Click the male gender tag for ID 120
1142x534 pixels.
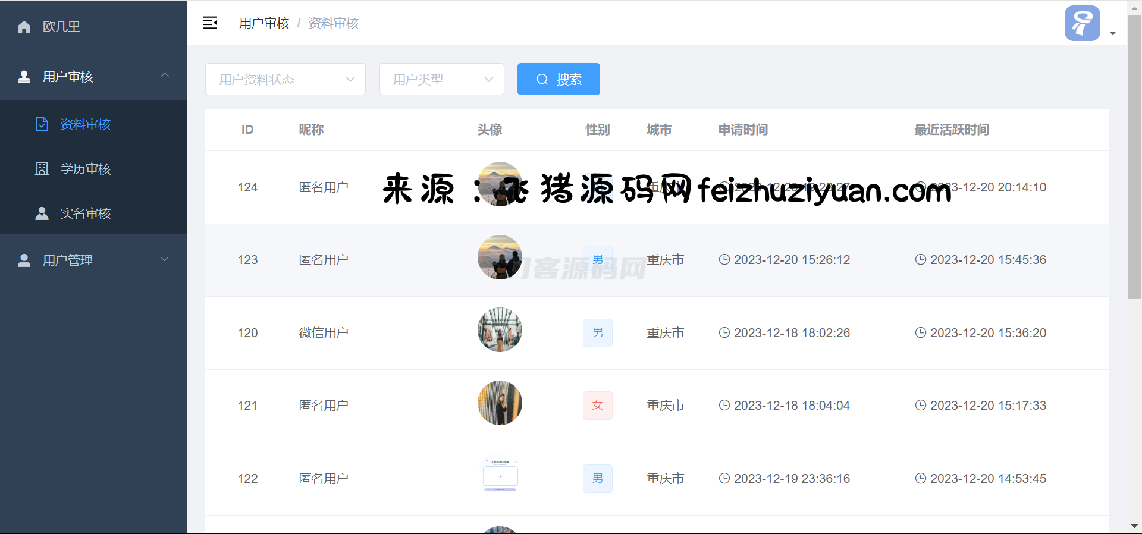tap(597, 333)
